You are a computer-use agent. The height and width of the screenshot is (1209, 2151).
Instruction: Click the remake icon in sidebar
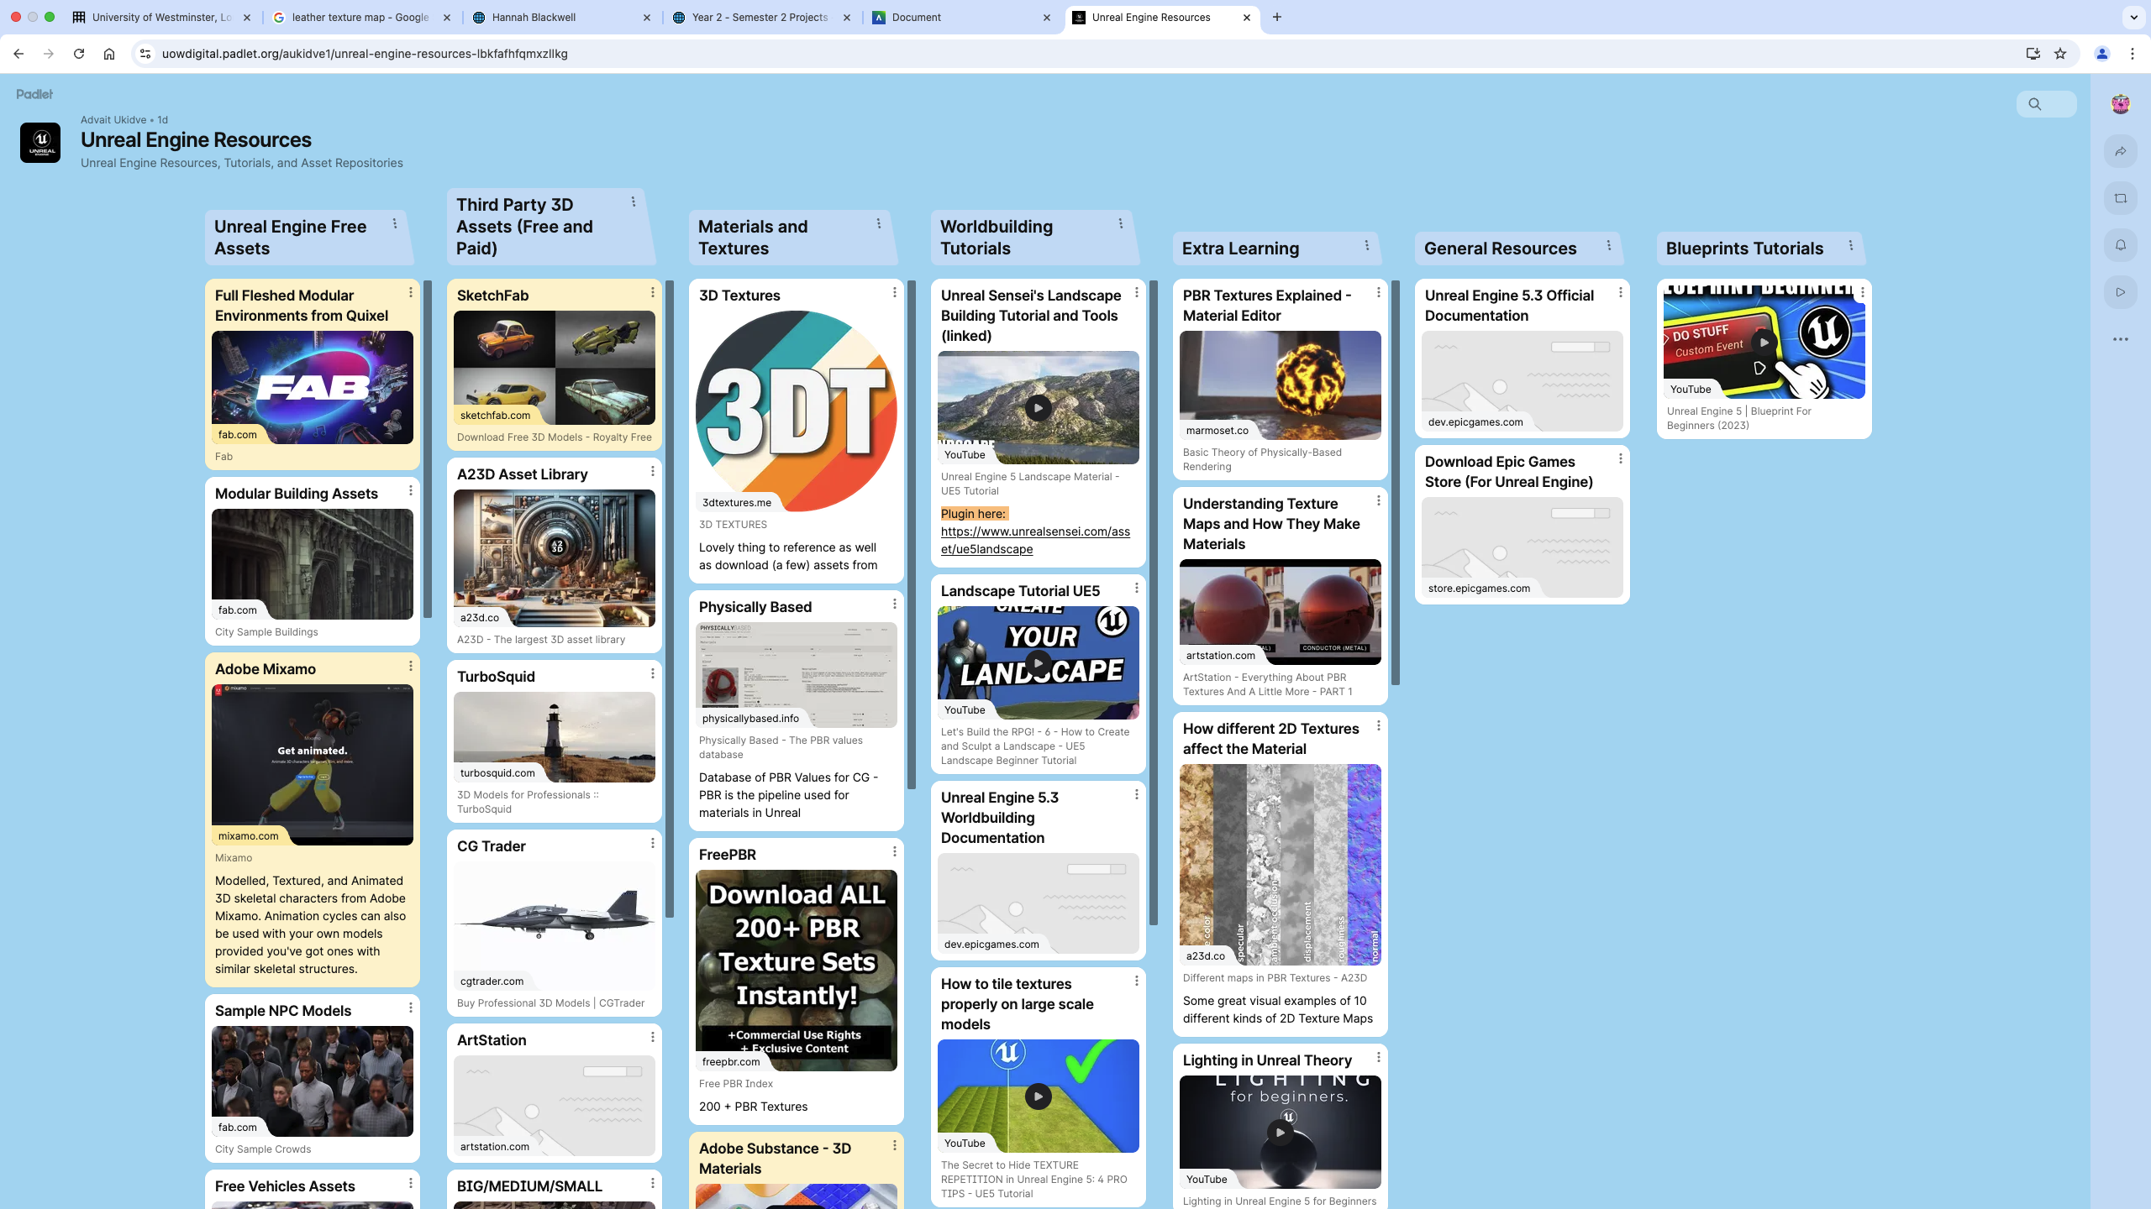click(2121, 198)
